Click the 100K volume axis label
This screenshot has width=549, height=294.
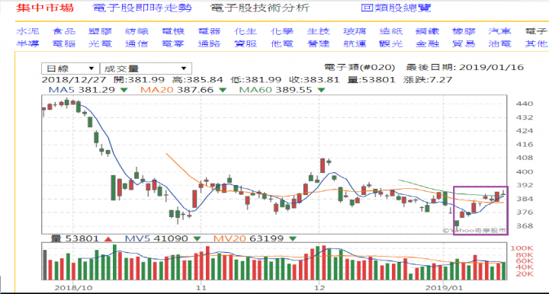tap(522, 248)
